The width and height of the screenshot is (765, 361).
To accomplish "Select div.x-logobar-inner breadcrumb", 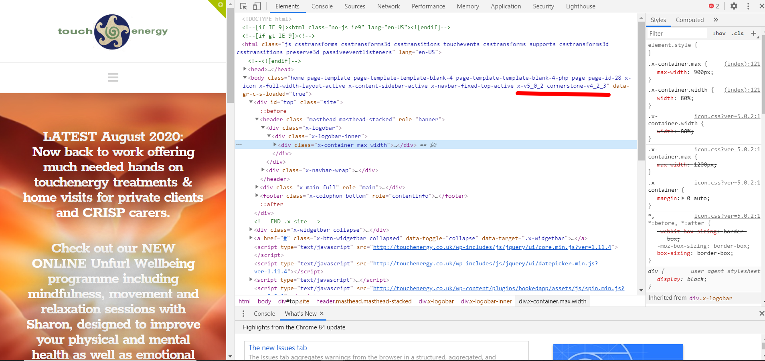I will 486,301.
